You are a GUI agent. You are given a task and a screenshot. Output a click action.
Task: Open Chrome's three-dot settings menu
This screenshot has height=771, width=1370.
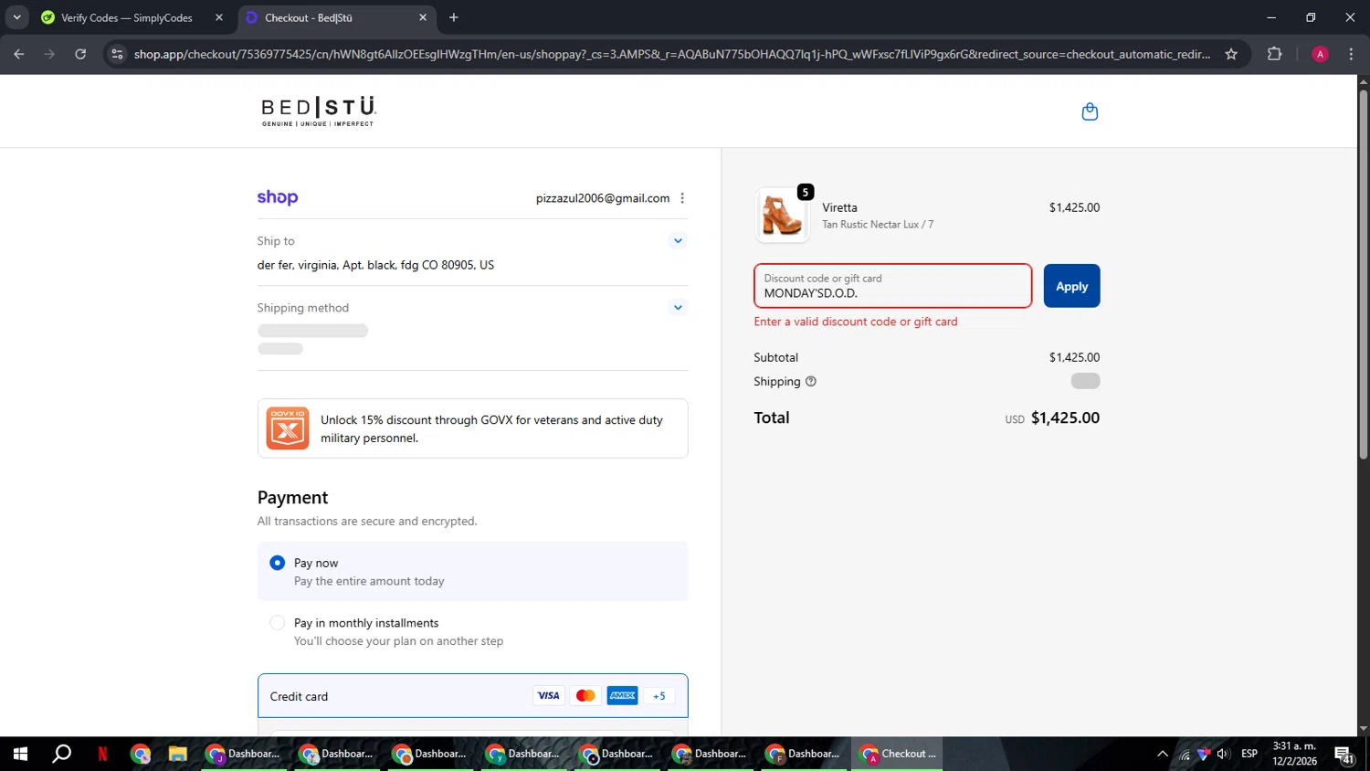tap(1352, 54)
